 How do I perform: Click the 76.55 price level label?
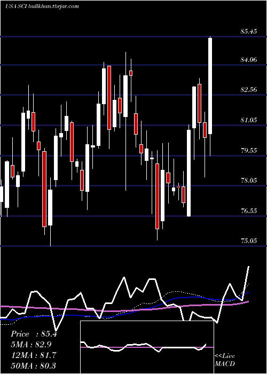point(249,211)
